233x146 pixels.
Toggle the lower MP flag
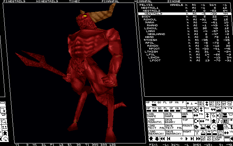148,109
